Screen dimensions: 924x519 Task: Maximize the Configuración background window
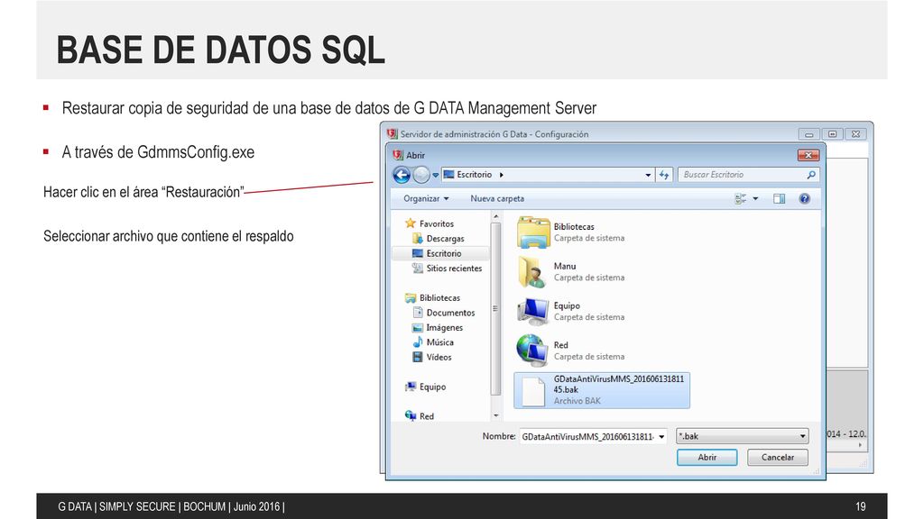point(832,134)
